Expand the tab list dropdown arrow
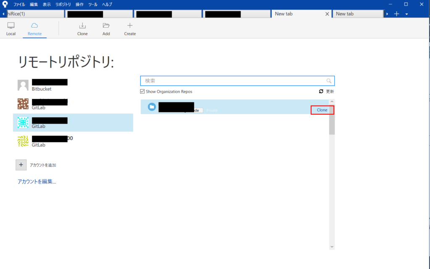The image size is (430, 269). [x=406, y=14]
